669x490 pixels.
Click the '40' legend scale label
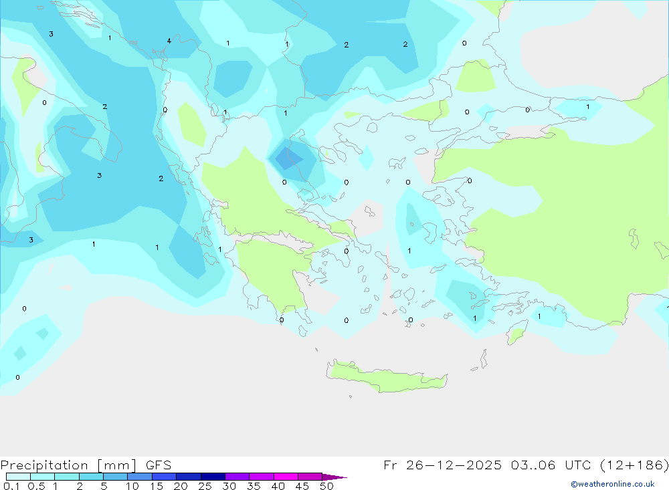click(278, 486)
